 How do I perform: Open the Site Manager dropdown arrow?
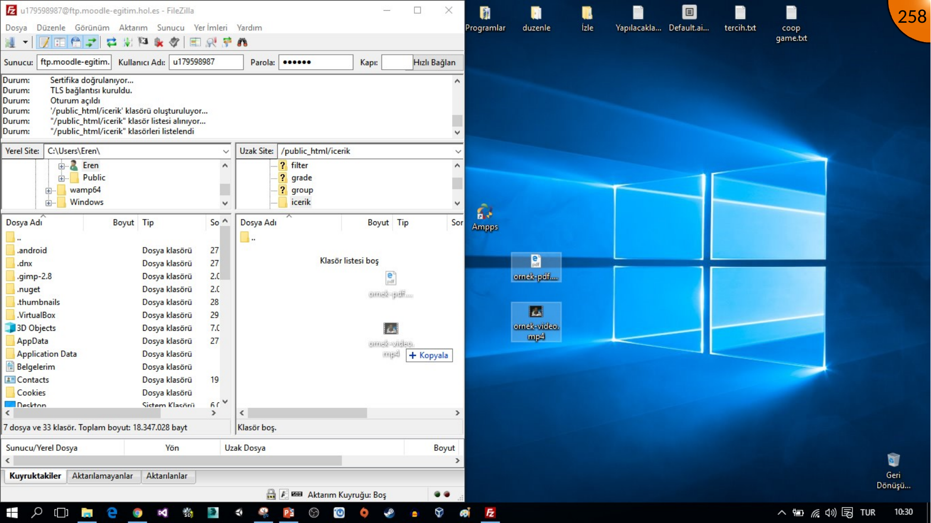(25, 42)
